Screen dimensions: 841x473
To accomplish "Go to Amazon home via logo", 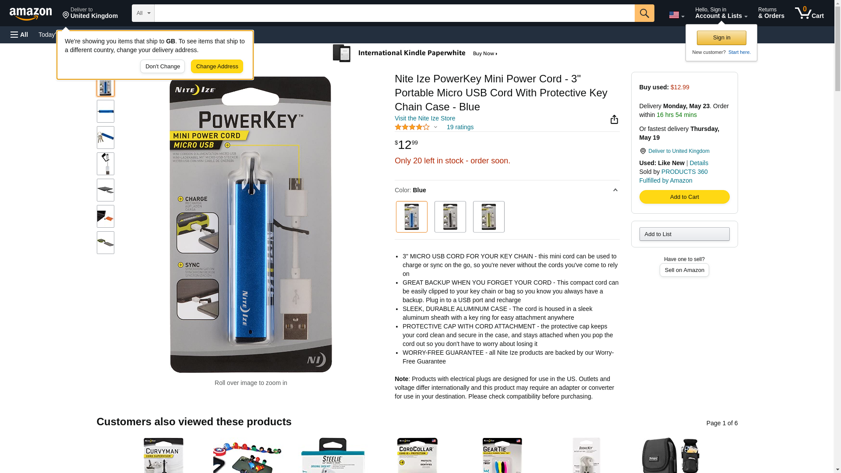I will 31,14.
